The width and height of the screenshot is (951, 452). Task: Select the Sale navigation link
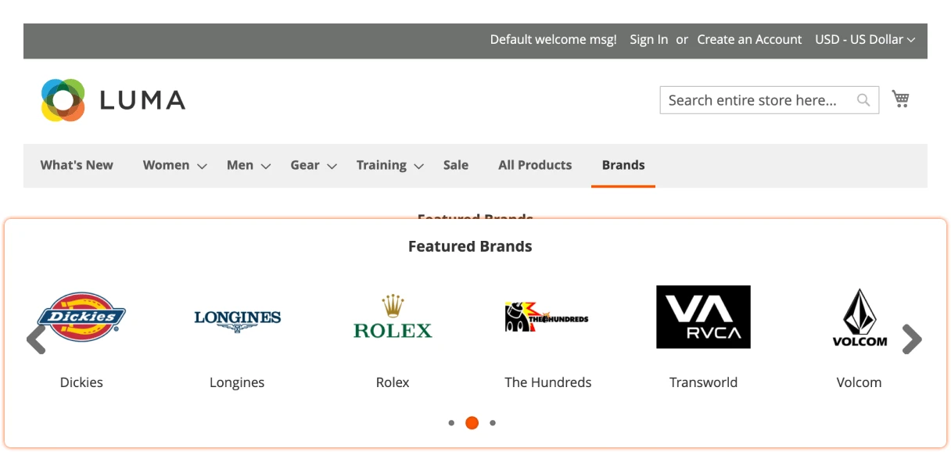(455, 165)
